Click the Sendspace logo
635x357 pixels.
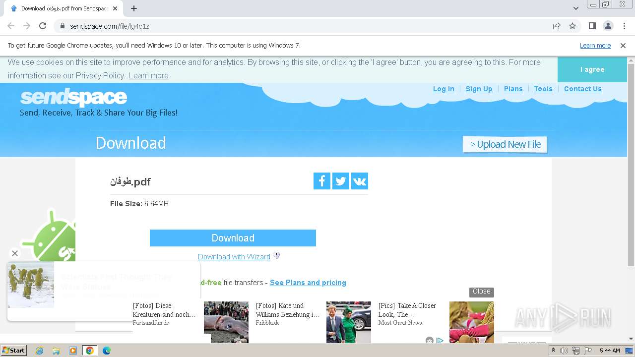coord(73,97)
